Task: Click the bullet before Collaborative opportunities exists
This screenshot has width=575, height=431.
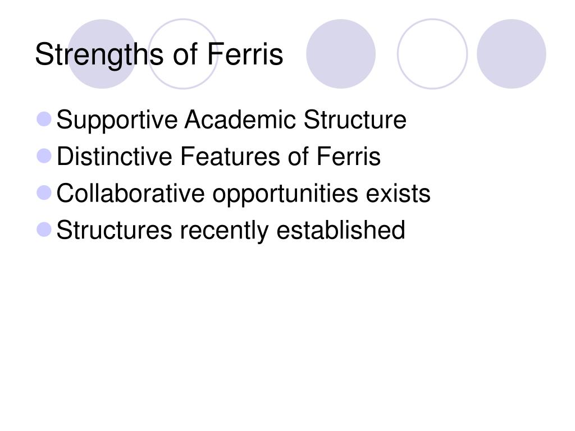Action: tap(44, 193)
